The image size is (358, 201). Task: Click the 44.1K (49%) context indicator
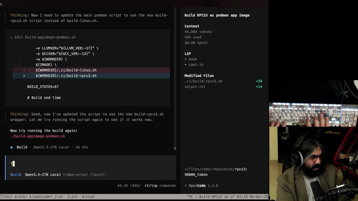[129, 186]
